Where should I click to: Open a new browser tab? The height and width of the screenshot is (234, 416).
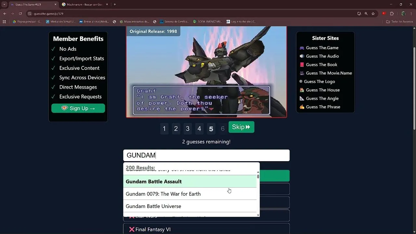[115, 5]
